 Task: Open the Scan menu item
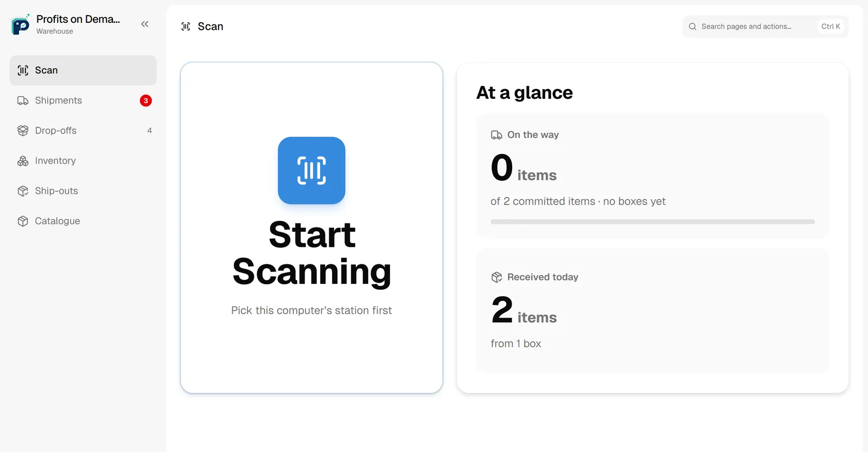coord(83,71)
